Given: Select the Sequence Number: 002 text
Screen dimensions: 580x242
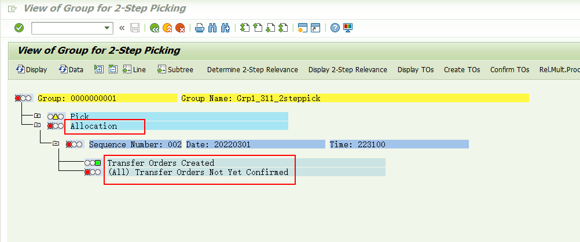Looking at the screenshot, I should tap(135, 144).
